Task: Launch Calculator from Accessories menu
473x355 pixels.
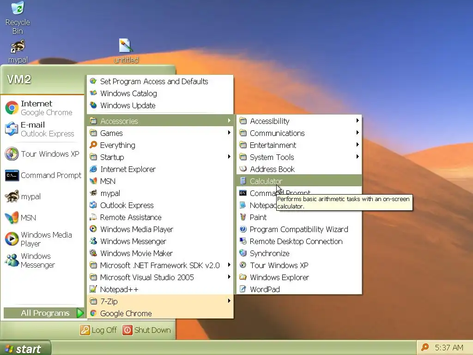Action: (x=299, y=181)
